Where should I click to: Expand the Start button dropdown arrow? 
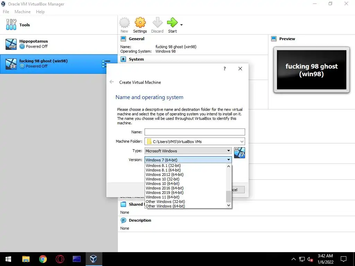[181, 25]
